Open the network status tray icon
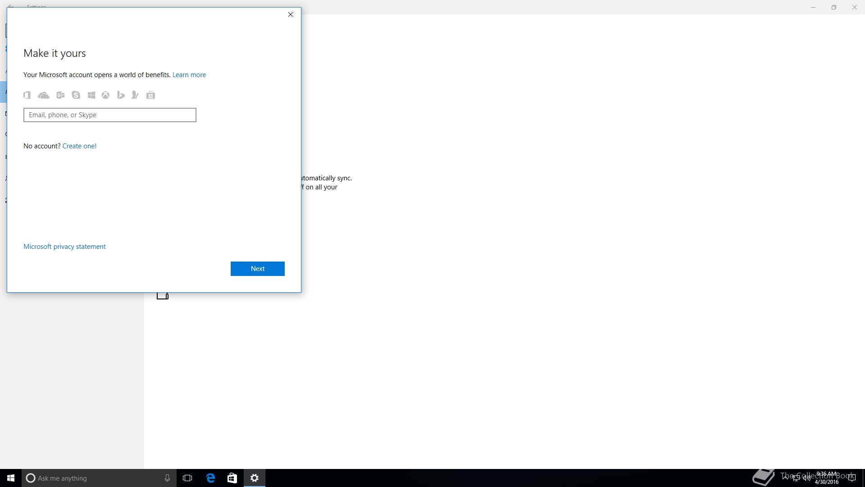 (796, 478)
